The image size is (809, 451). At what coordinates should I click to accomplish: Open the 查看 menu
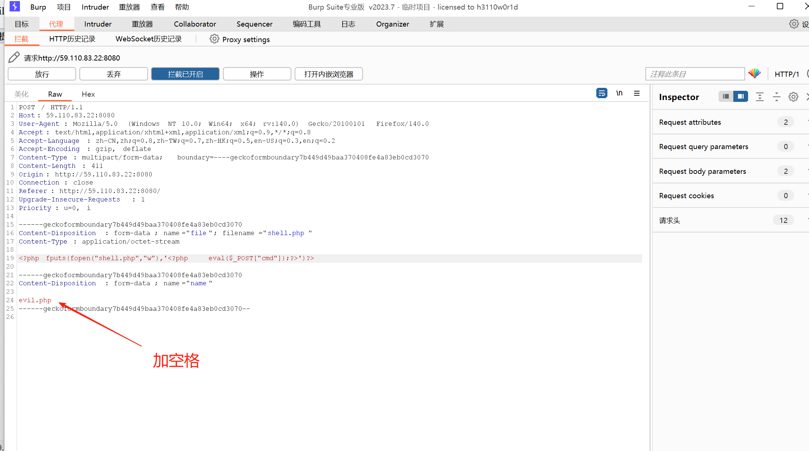[x=158, y=7]
